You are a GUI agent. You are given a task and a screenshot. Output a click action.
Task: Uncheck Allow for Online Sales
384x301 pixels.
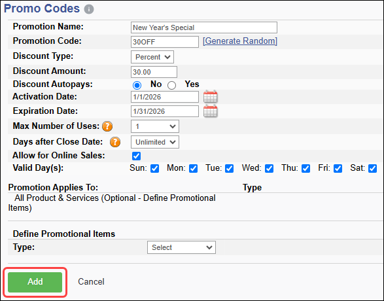[137, 156]
